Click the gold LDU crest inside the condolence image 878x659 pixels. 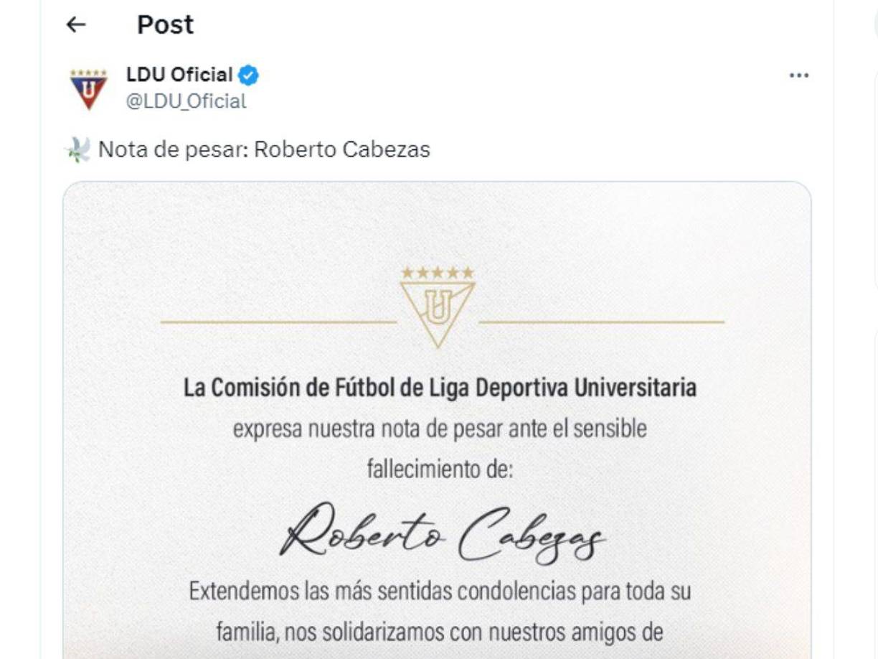pos(438,309)
